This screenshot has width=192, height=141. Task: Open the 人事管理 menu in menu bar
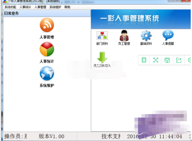click(x=40, y=7)
